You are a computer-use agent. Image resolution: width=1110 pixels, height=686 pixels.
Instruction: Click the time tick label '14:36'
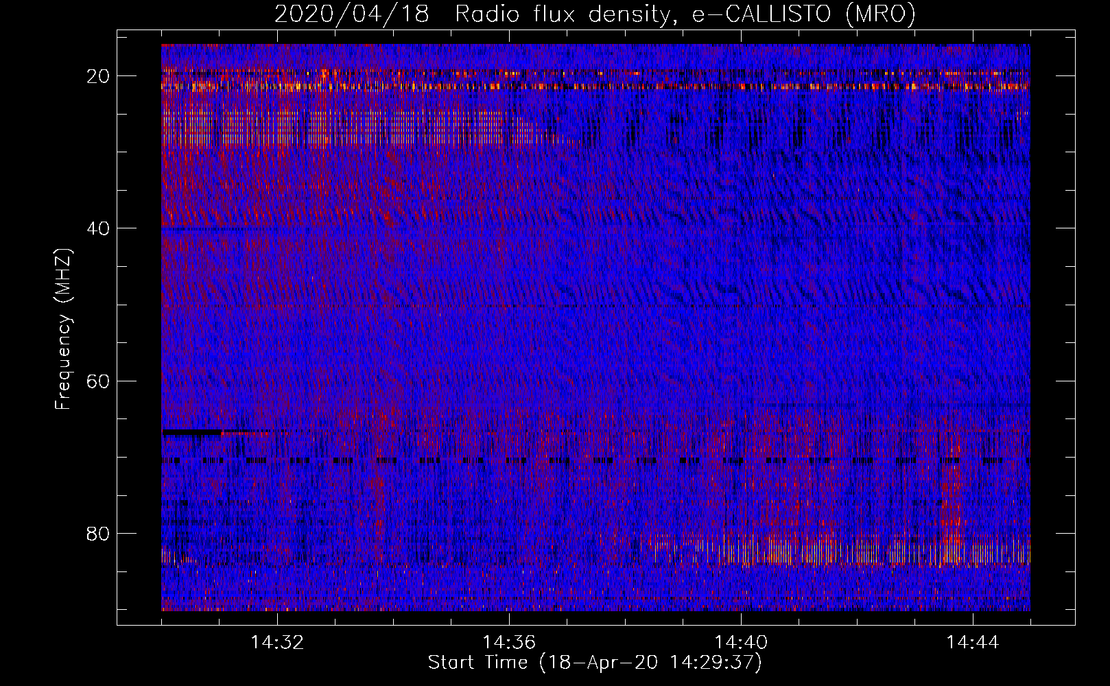point(509,643)
